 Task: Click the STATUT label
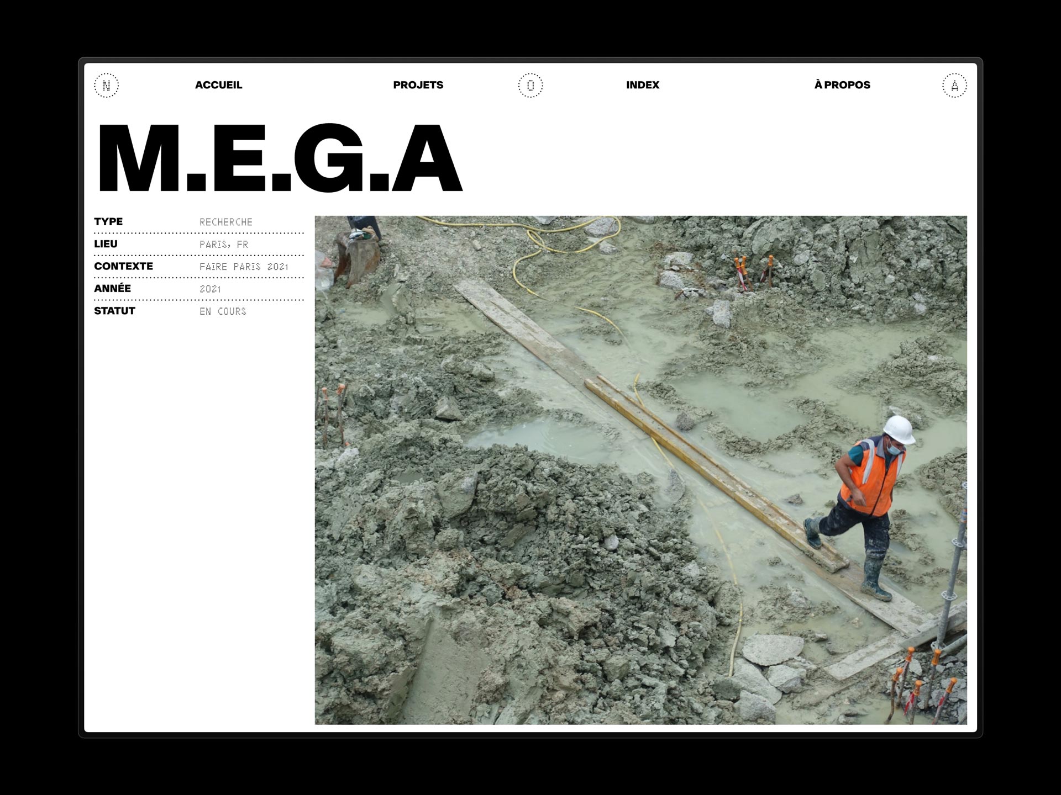coord(114,311)
